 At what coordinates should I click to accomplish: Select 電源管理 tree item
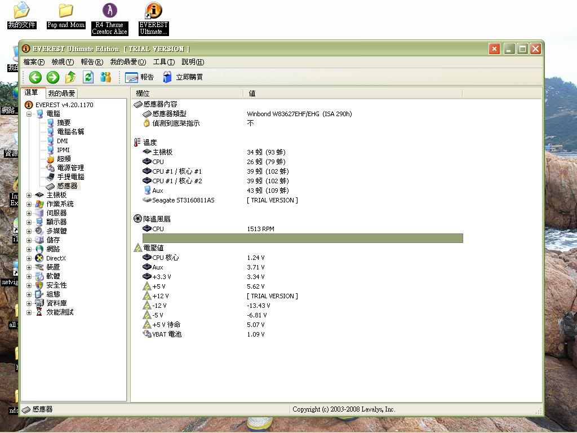(x=70, y=168)
